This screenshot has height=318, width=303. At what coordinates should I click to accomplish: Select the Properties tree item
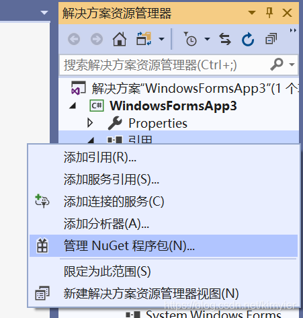[158, 123]
